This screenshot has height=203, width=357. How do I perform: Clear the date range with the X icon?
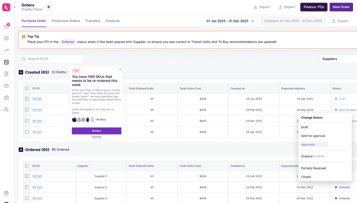[253, 21]
